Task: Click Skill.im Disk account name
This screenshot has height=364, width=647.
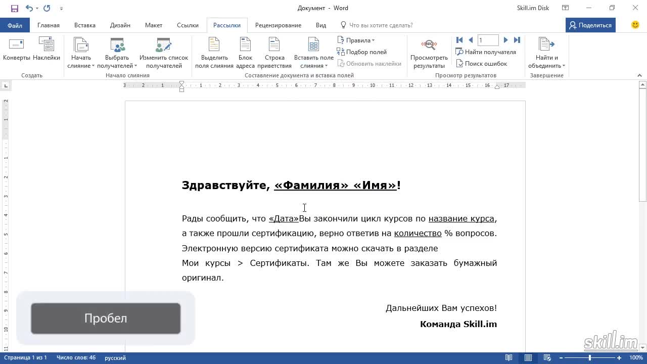Action: point(533,8)
